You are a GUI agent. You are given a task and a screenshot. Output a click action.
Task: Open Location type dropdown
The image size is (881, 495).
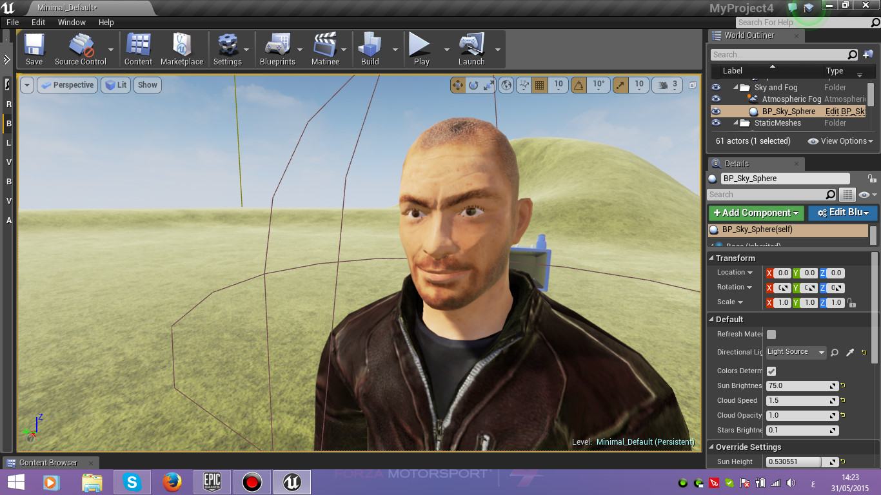click(735, 273)
